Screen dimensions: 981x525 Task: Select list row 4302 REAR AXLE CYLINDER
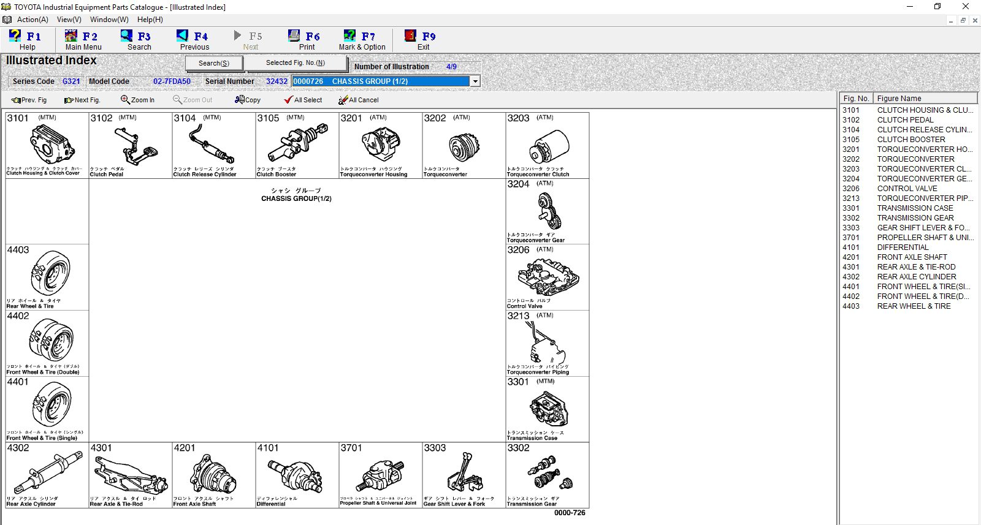coord(909,277)
